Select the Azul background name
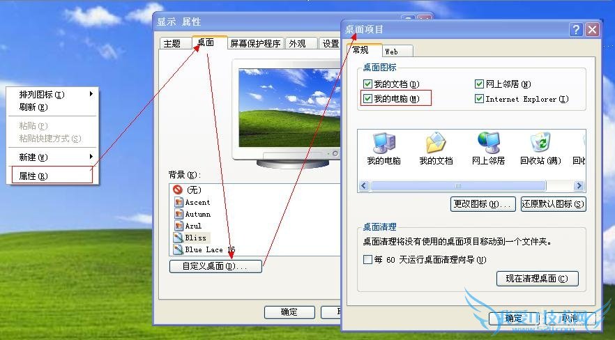This screenshot has width=615, height=340. click(x=193, y=226)
